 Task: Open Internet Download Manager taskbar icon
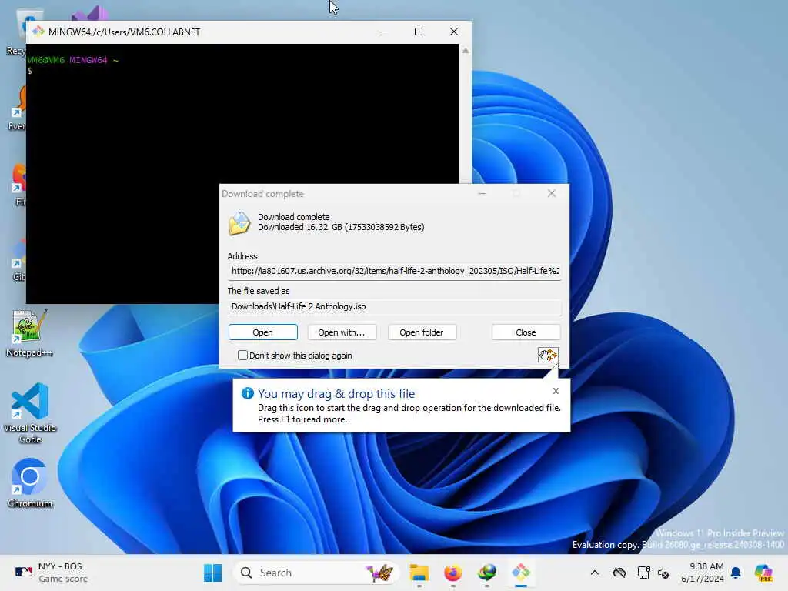[x=487, y=573]
